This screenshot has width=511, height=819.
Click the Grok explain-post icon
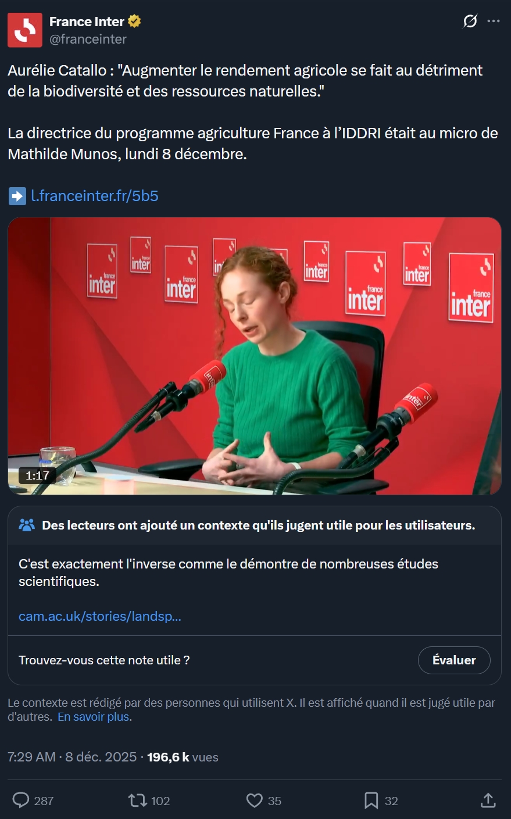(470, 22)
